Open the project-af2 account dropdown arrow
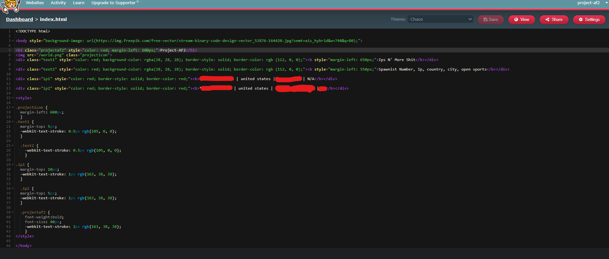 click(606, 3)
